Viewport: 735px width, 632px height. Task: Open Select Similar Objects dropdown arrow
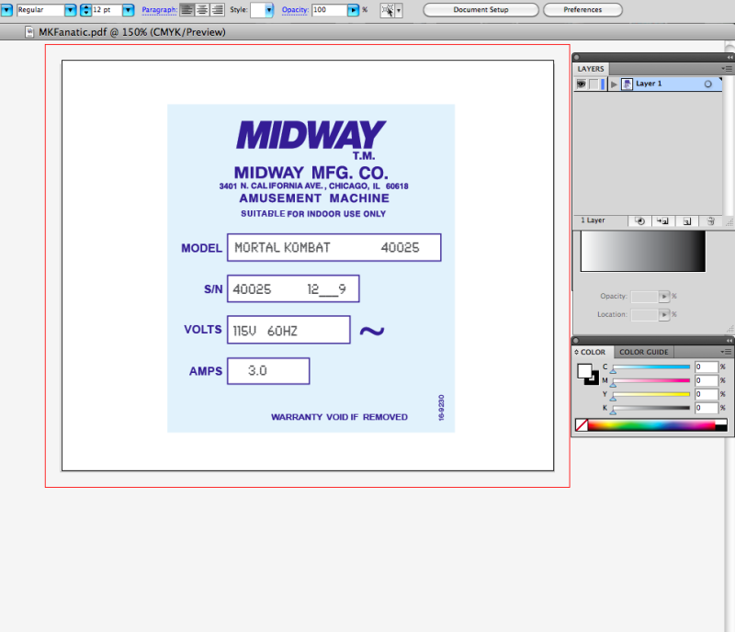pyautogui.click(x=399, y=10)
